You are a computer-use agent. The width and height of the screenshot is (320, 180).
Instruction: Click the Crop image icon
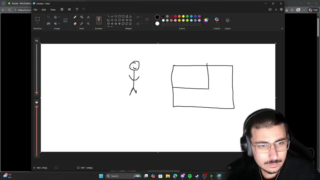click(x=48, y=17)
